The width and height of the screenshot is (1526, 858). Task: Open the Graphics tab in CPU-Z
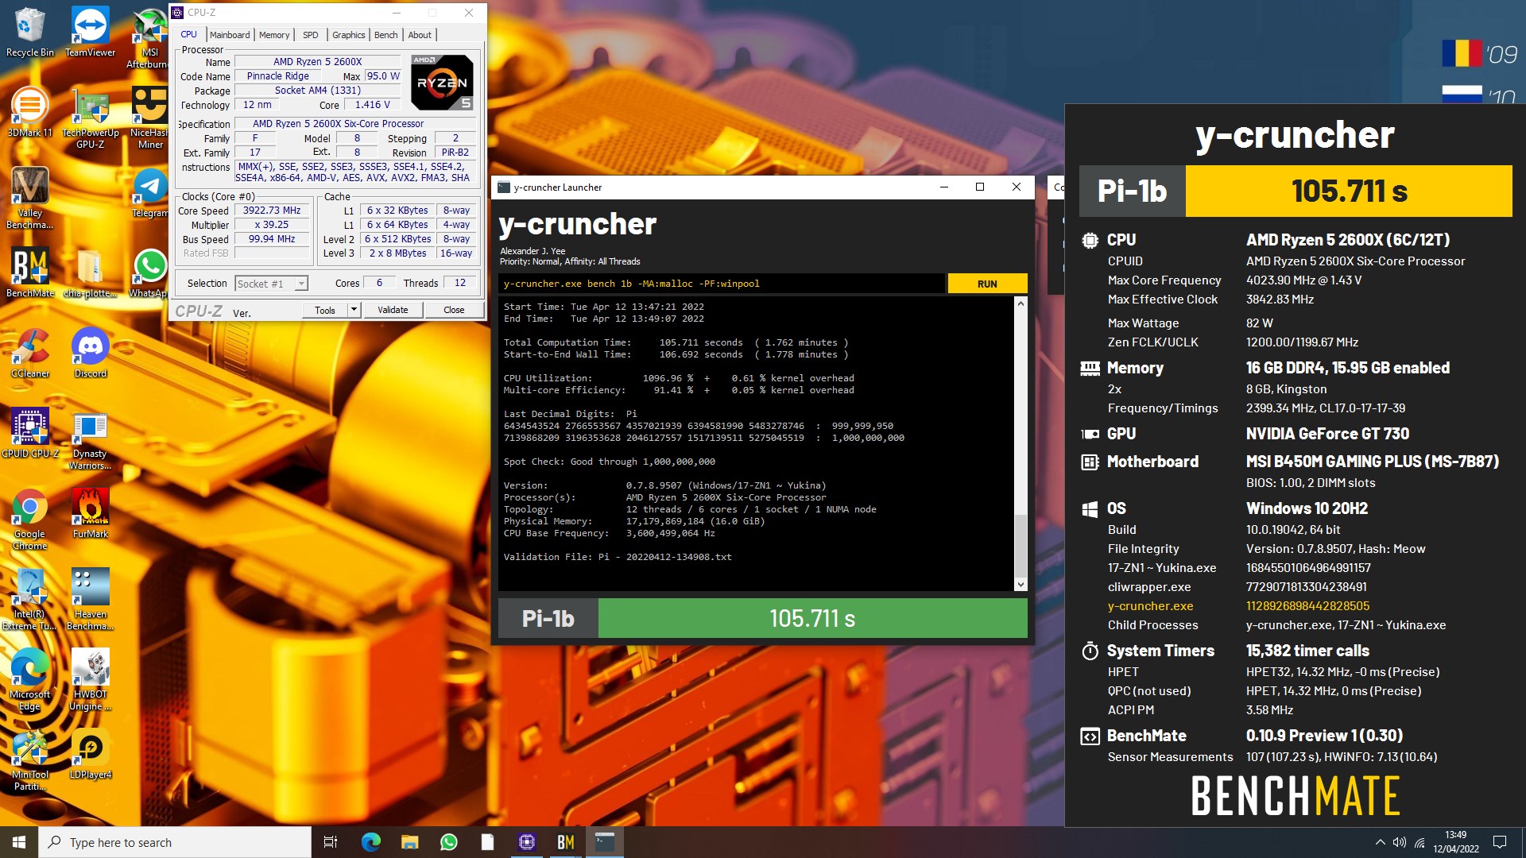tap(349, 35)
